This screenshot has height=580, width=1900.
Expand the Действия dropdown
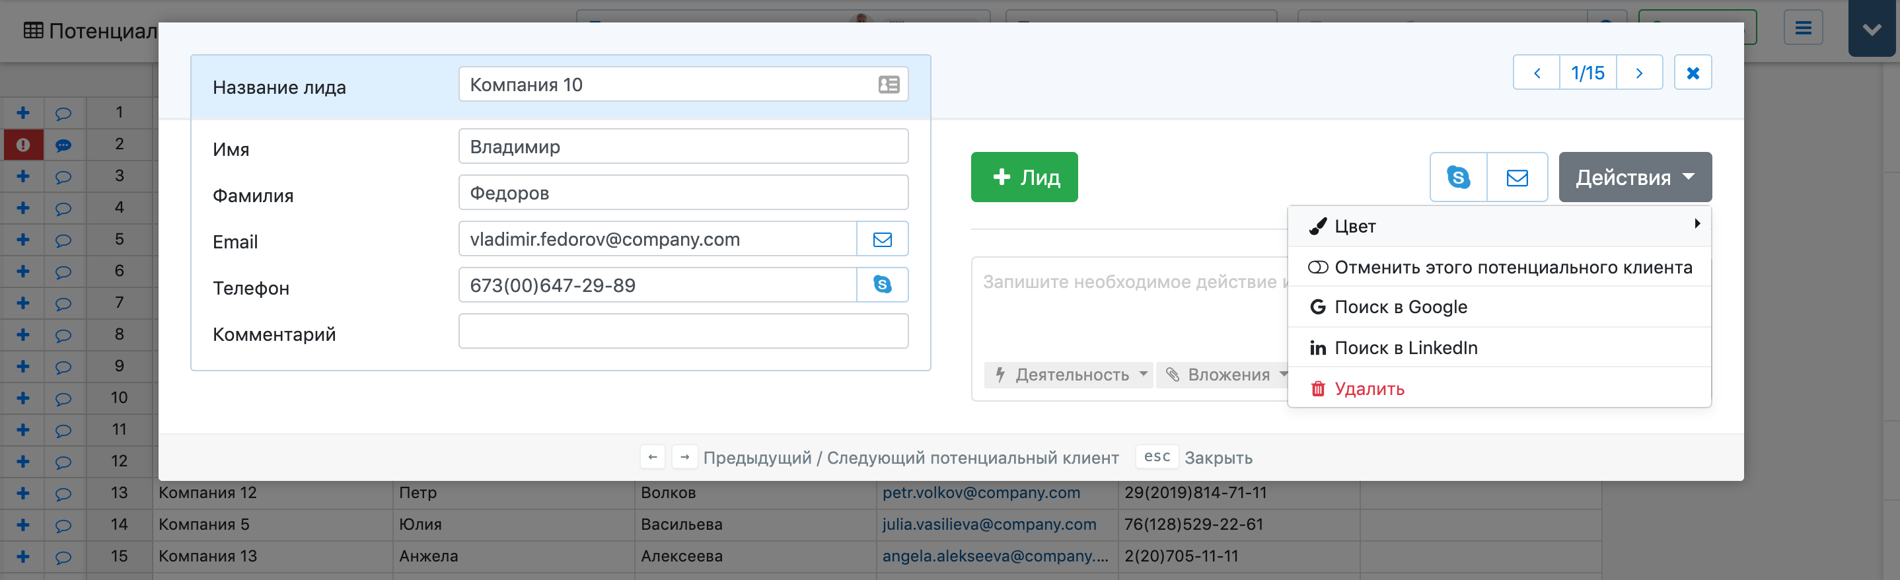pos(1634,177)
